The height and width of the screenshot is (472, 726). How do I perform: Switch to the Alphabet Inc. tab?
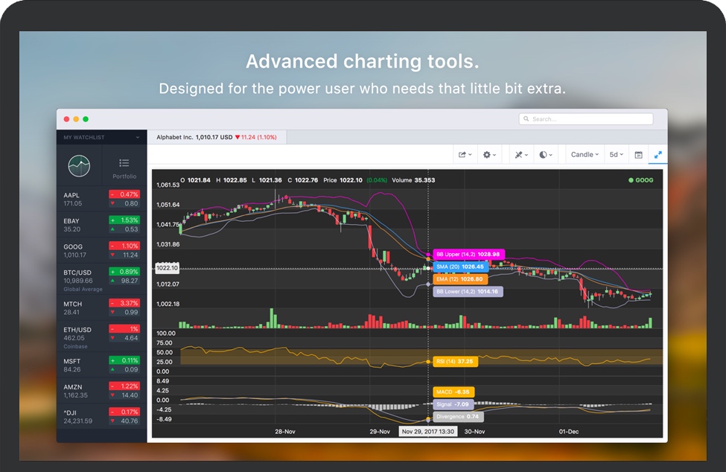pyautogui.click(x=216, y=137)
